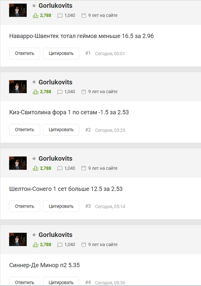The image size is (201, 286).
Task: Quote the Киз-Свитолина post
Action: pyautogui.click(x=61, y=130)
